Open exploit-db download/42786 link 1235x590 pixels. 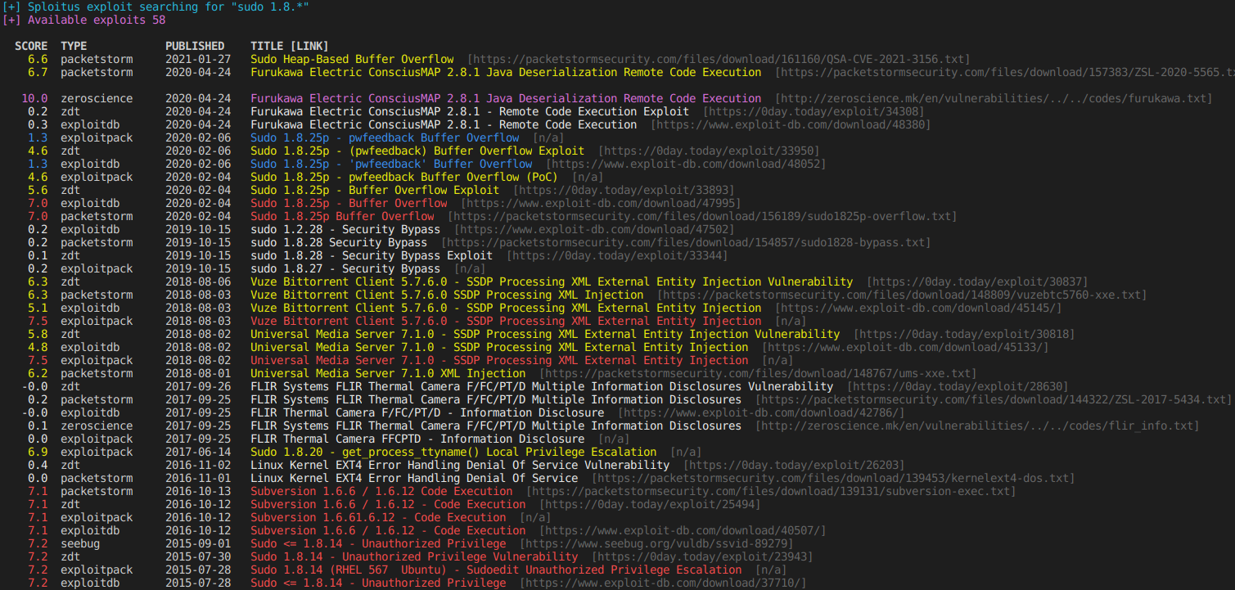[761, 412]
